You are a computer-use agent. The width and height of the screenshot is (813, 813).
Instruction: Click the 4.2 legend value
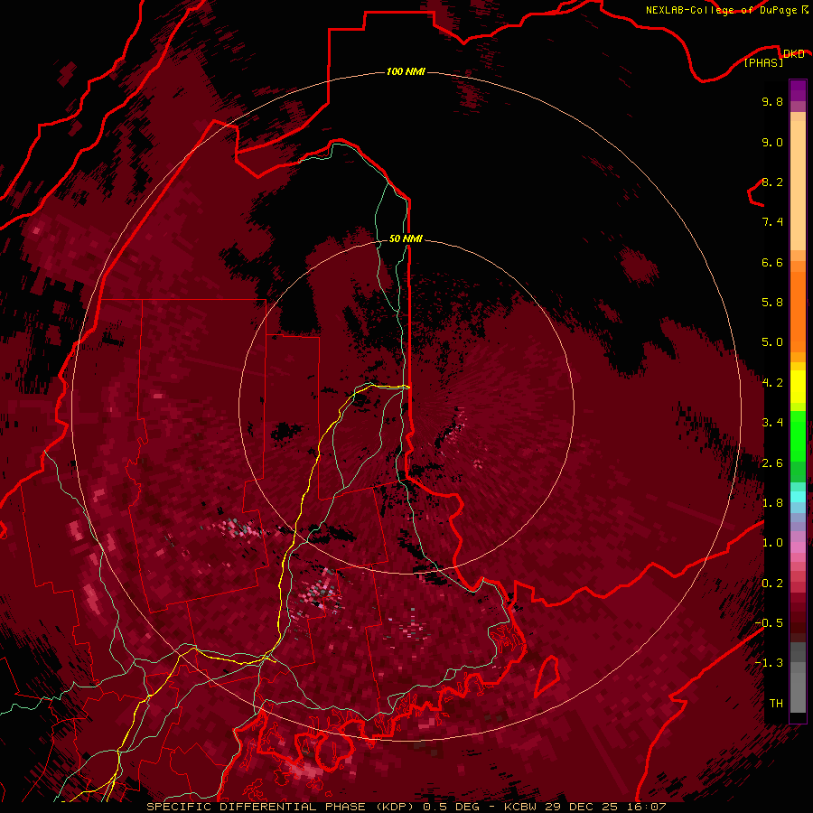(772, 383)
